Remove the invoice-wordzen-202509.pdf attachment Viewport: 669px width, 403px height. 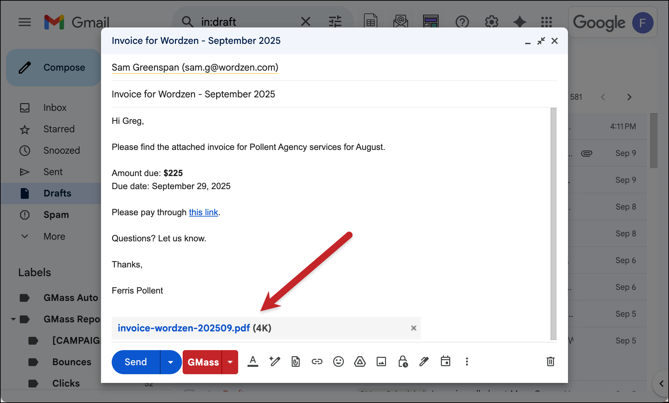[413, 328]
